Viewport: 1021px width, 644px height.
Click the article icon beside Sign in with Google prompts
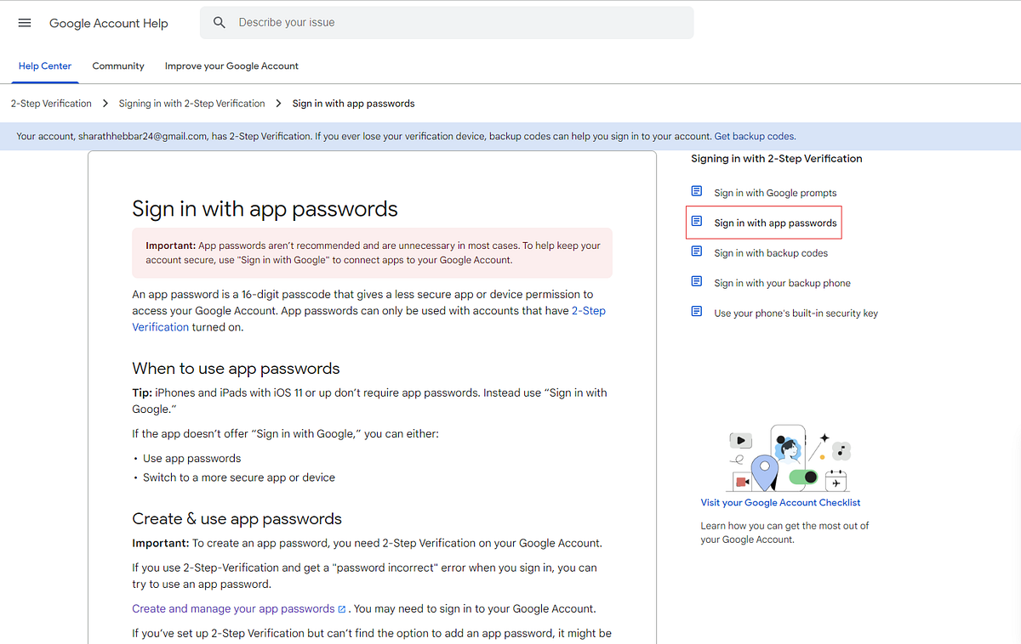click(697, 190)
